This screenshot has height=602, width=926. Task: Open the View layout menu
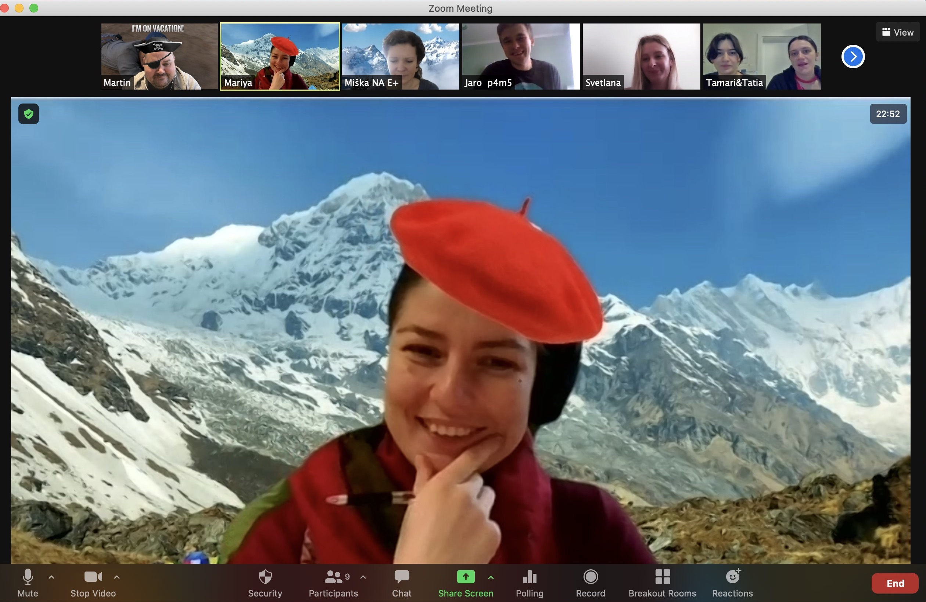click(898, 32)
